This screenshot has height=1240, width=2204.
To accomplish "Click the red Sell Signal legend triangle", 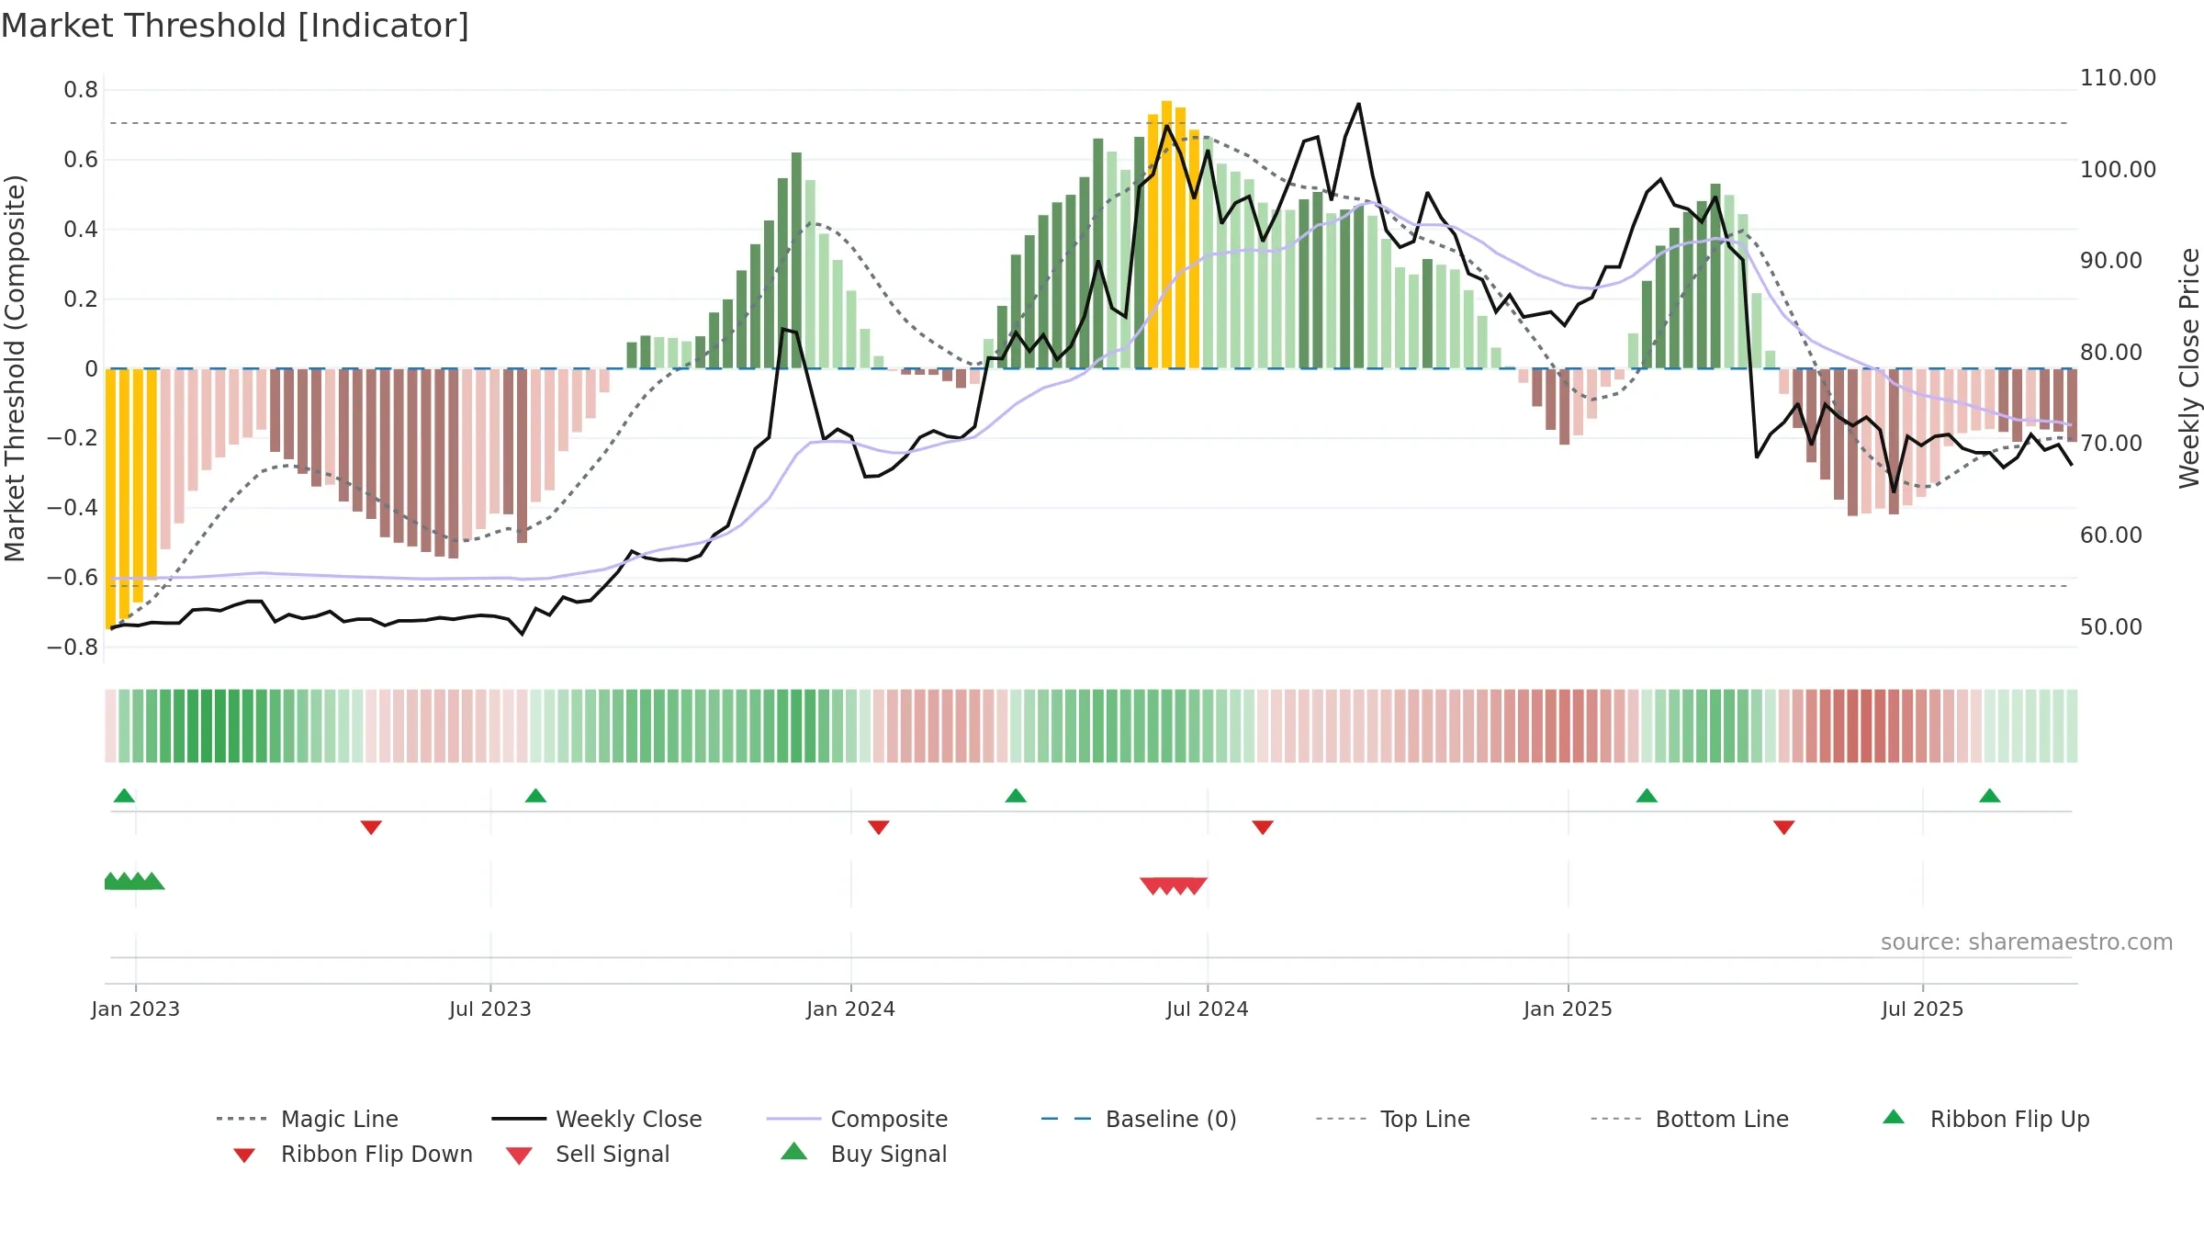I will [519, 1155].
